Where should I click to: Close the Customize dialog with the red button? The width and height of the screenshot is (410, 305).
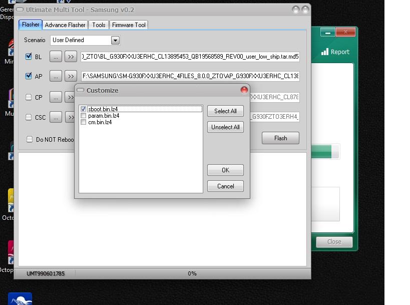pos(244,90)
